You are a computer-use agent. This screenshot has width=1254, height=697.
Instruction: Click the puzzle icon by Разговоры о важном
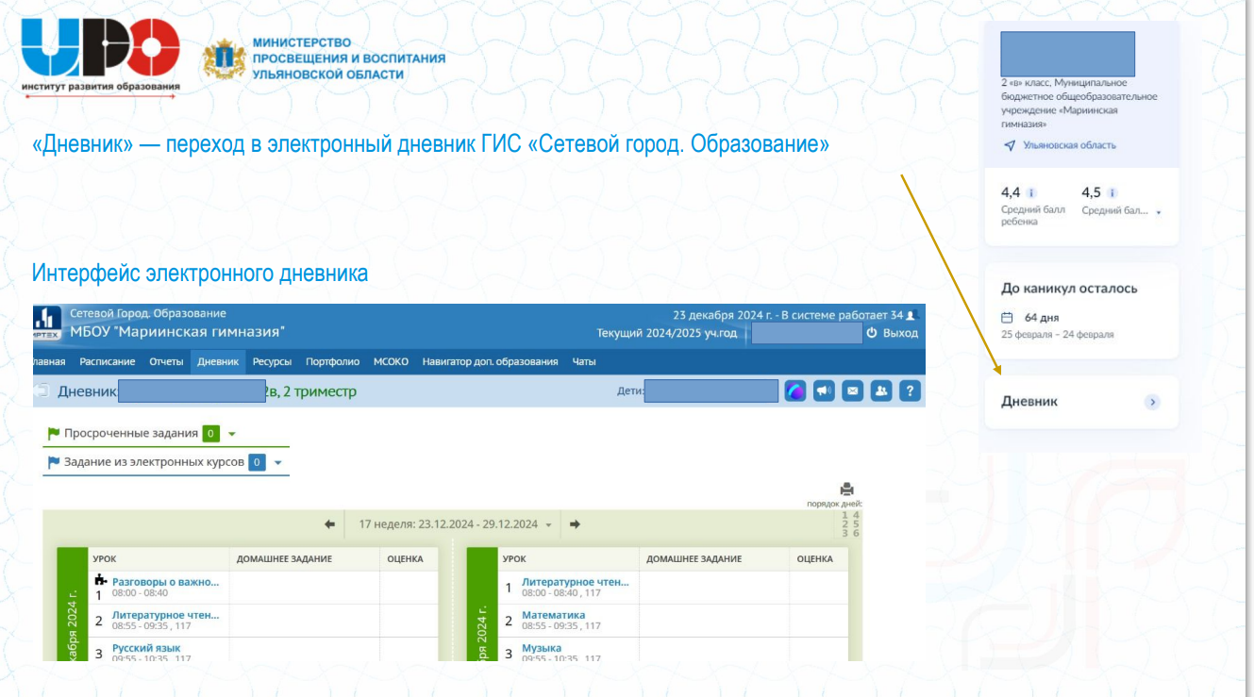click(100, 580)
